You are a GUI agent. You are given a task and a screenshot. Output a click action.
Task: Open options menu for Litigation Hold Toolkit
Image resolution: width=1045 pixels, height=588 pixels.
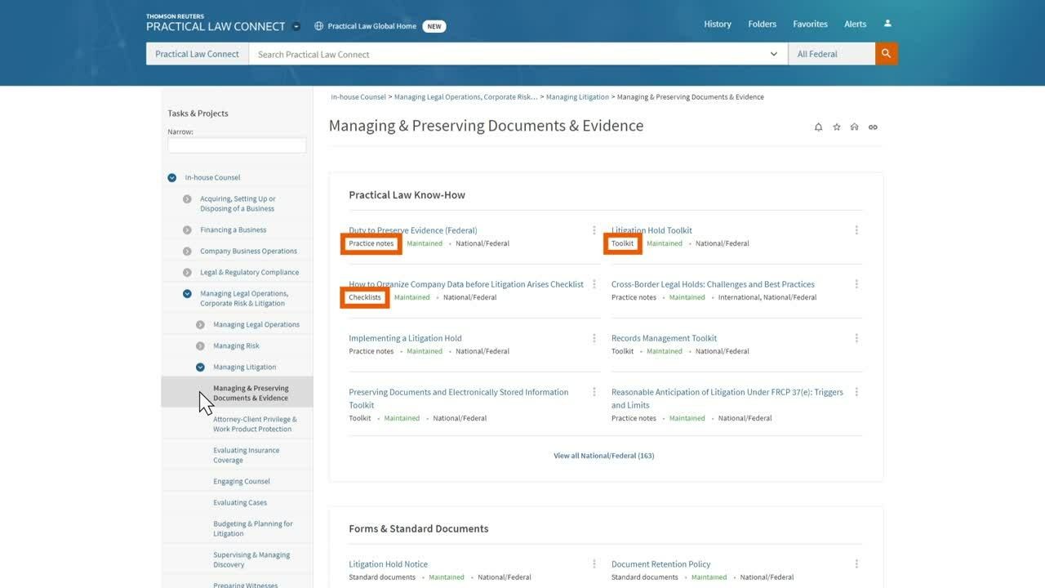click(x=856, y=230)
